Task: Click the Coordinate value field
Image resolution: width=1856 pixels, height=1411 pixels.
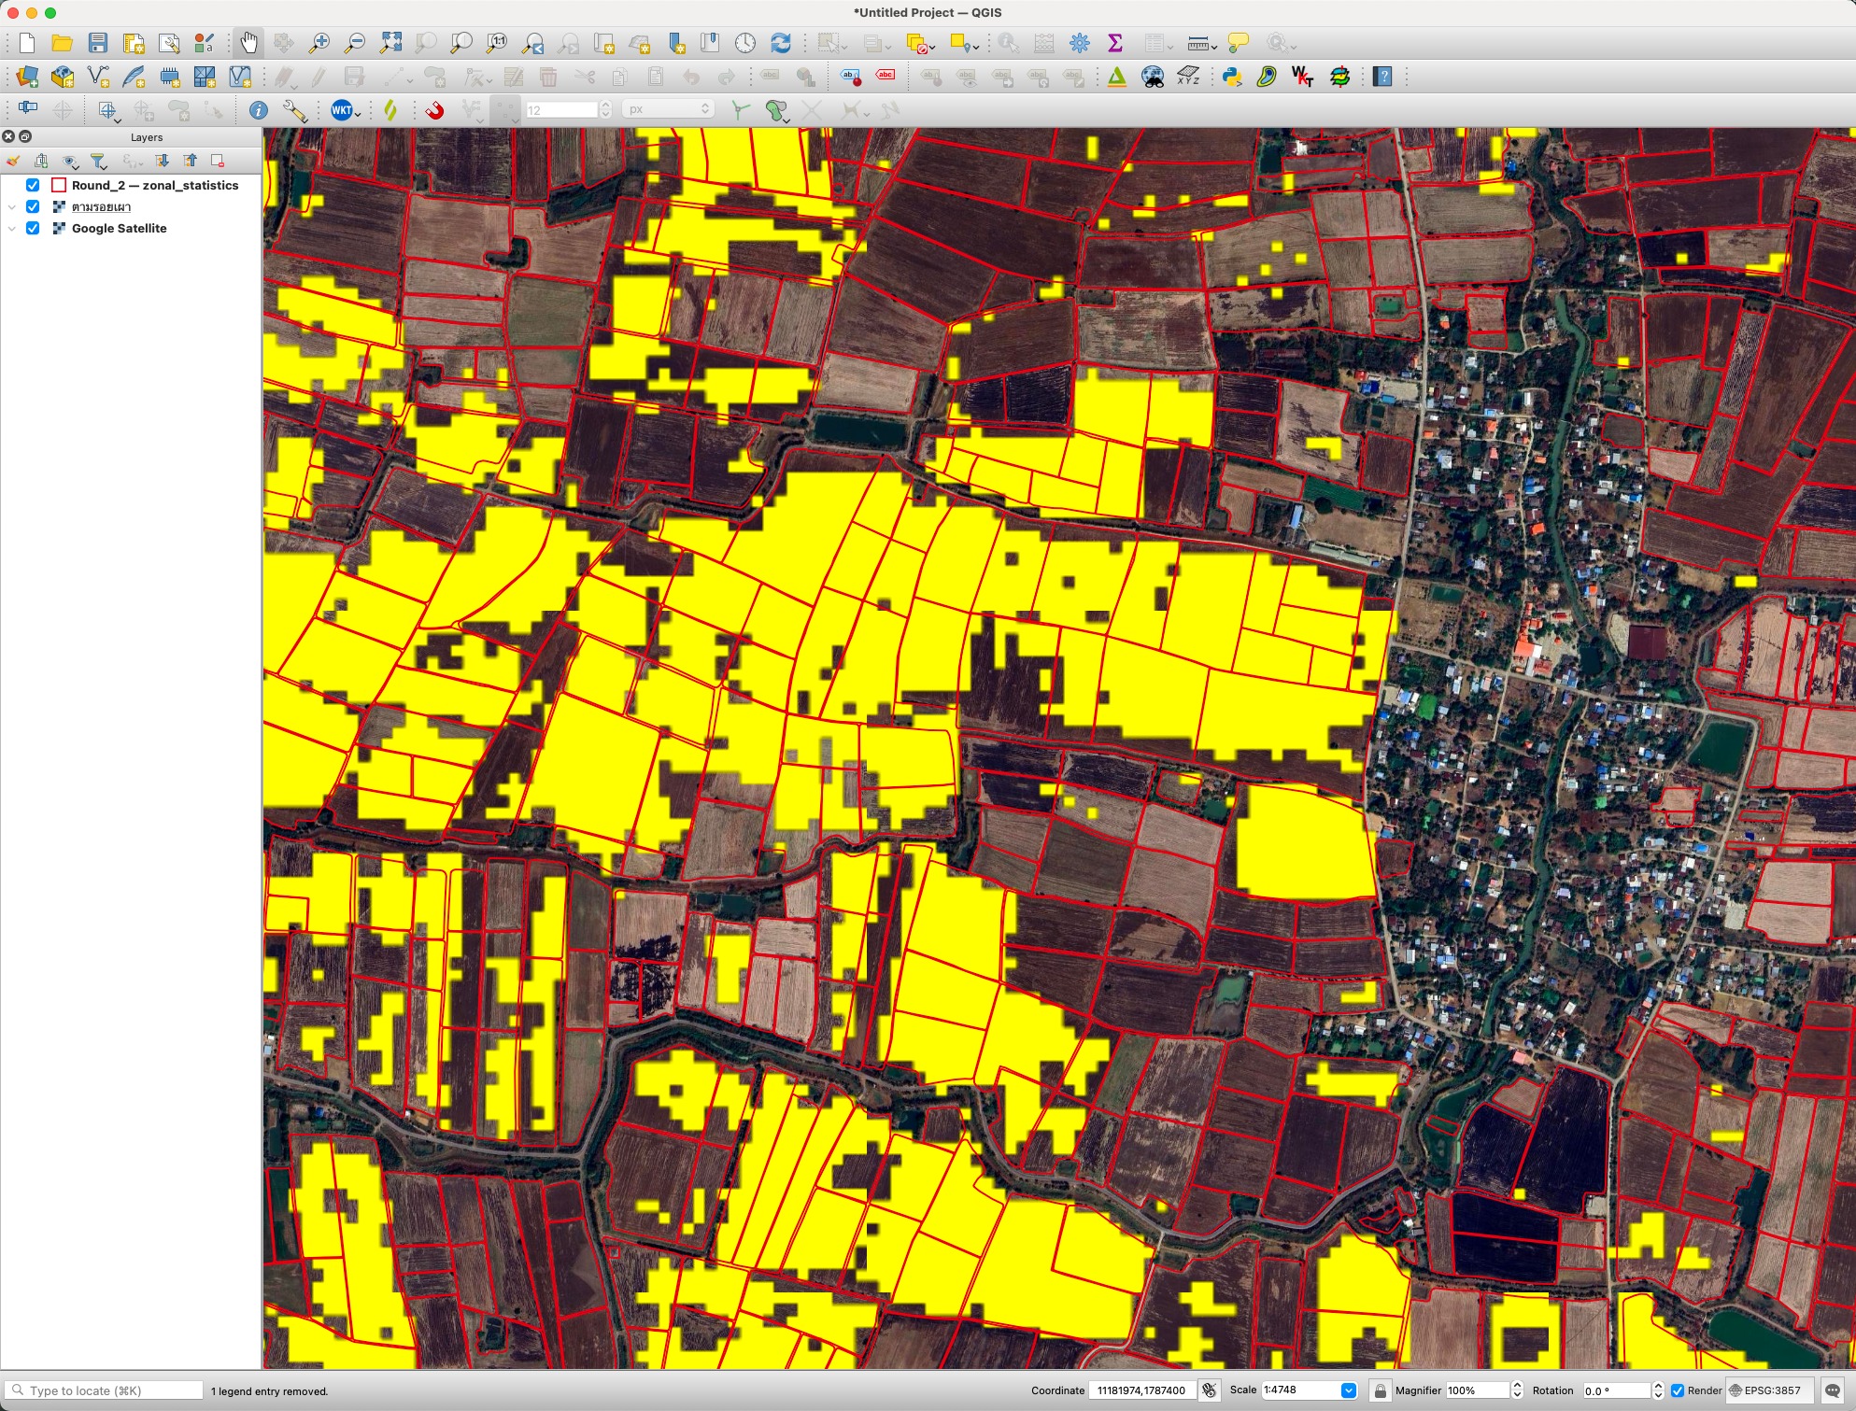Action: click(1143, 1390)
